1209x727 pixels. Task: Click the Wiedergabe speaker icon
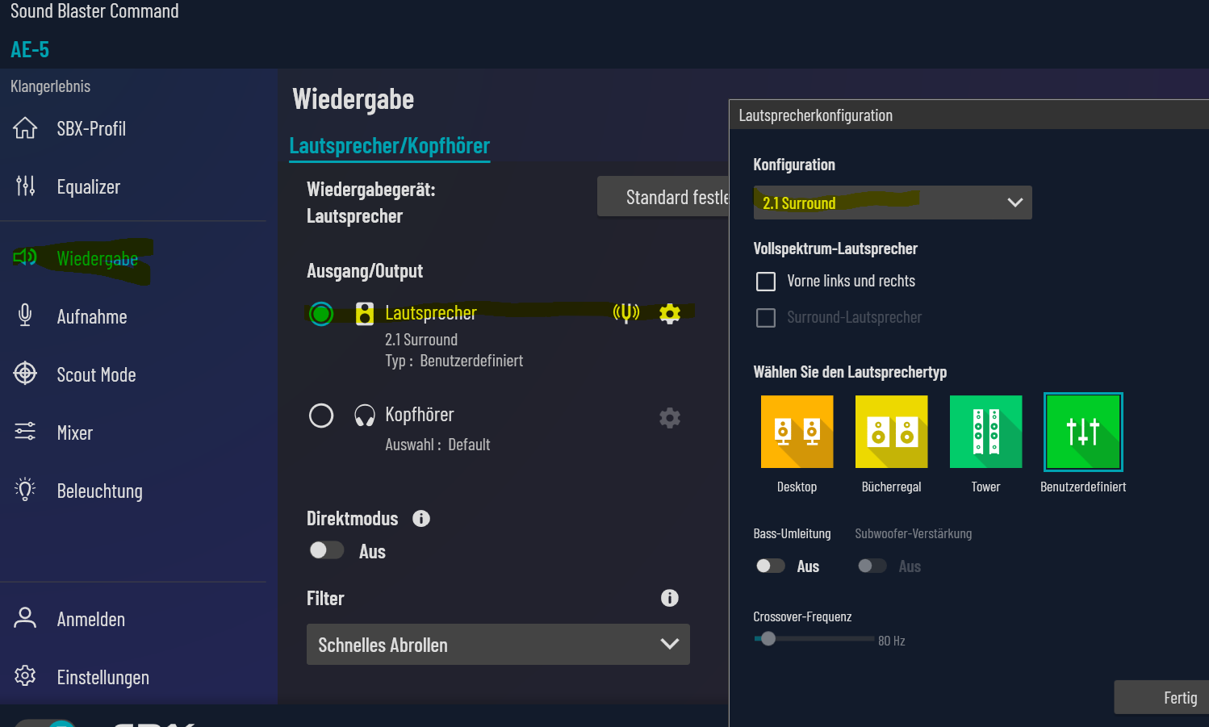tap(25, 257)
